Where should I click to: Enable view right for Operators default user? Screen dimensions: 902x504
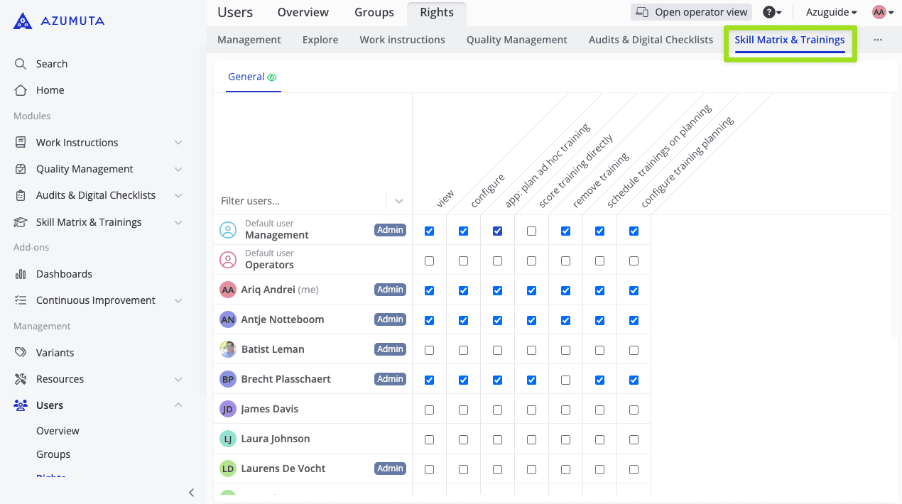click(x=429, y=261)
